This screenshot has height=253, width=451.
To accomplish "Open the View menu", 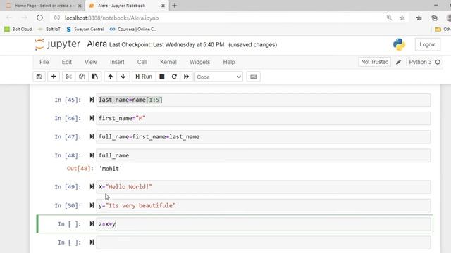I will point(91,62).
